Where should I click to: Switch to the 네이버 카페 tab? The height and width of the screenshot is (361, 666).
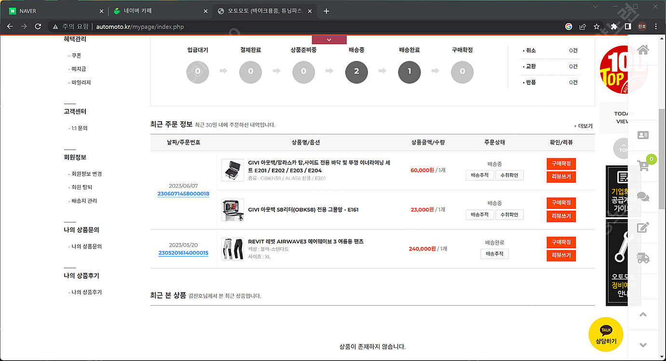pos(160,11)
